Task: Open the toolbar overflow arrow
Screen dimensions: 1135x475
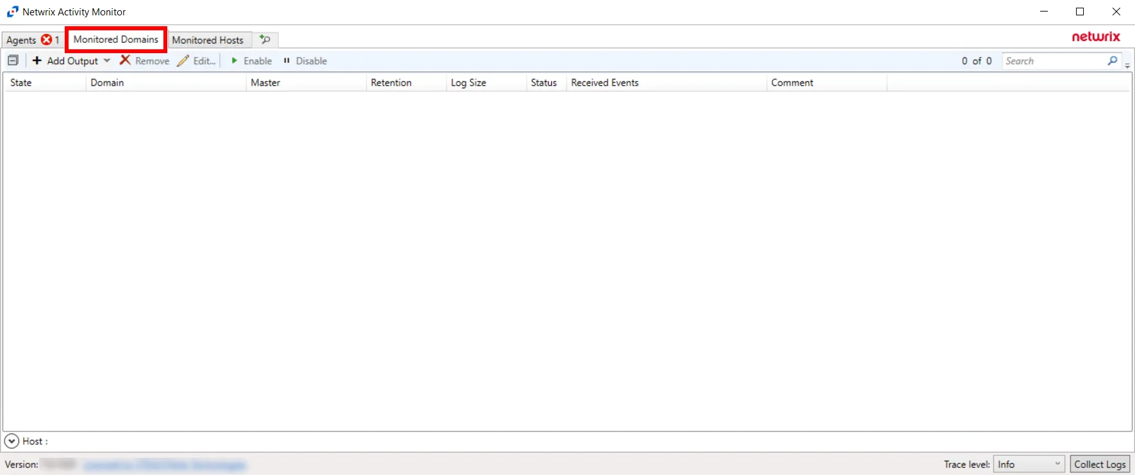Action: pos(1127,65)
